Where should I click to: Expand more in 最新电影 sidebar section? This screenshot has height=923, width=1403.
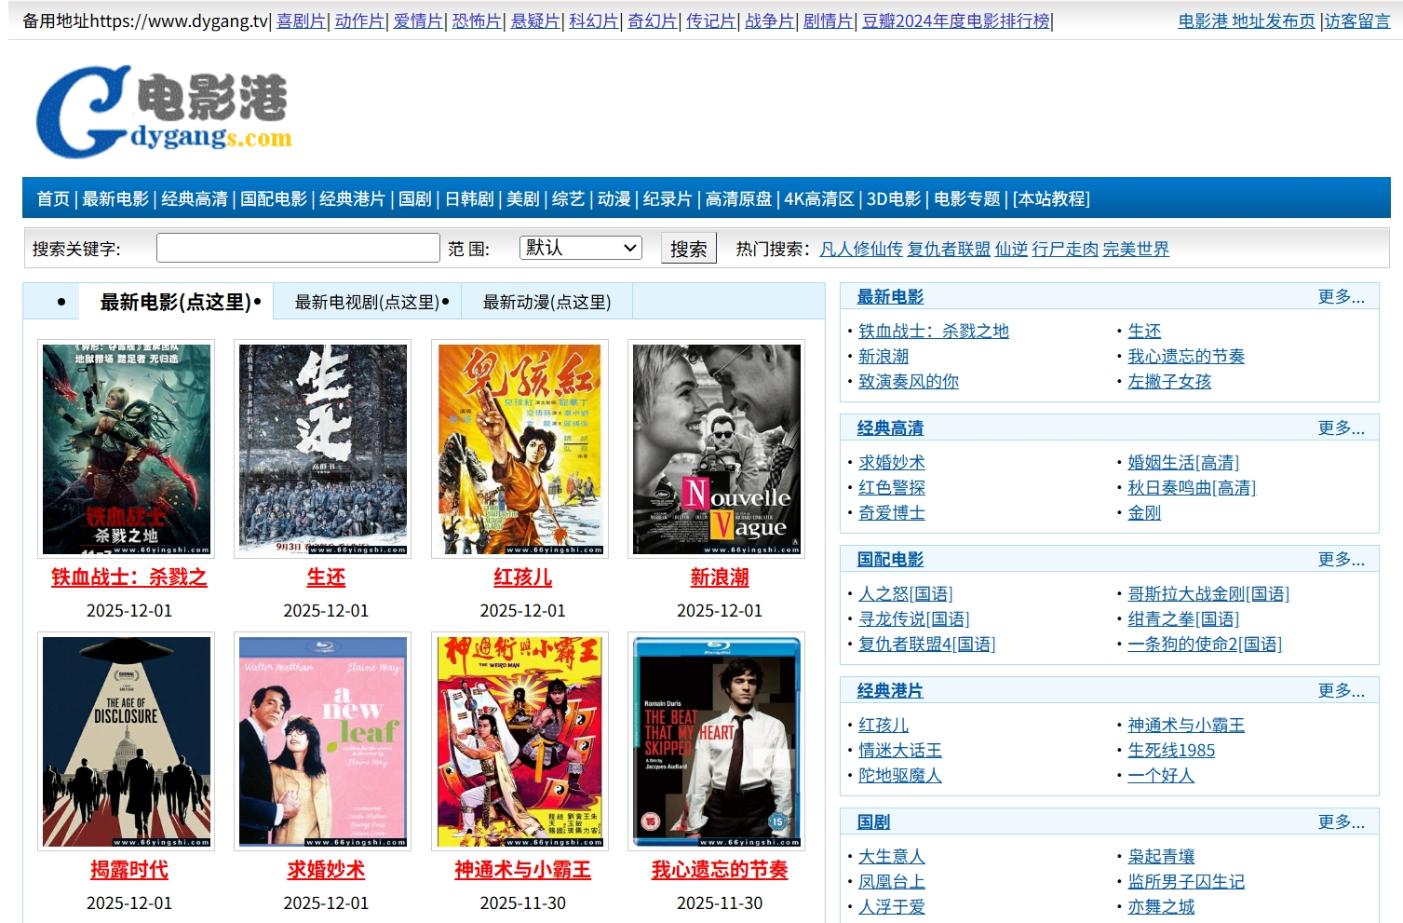1341,297
